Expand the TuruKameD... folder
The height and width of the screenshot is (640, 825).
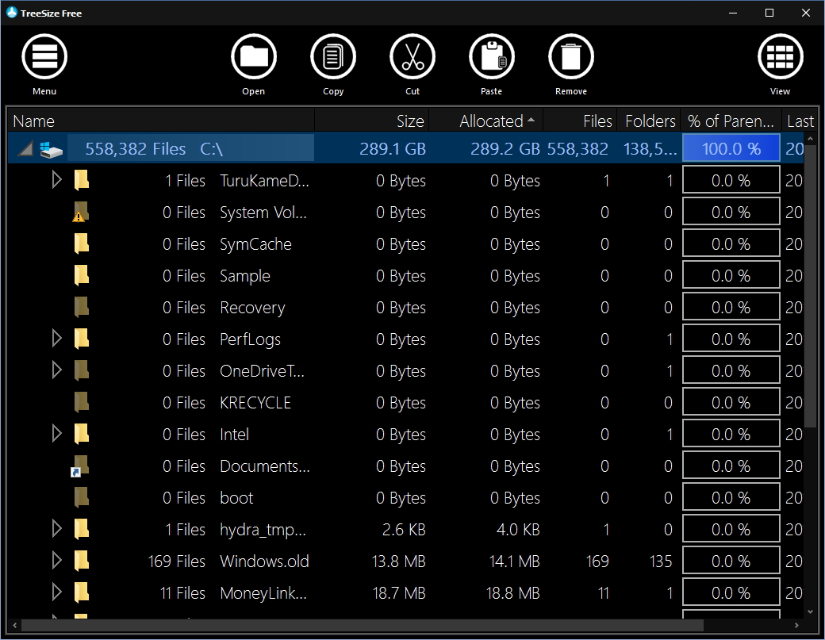[x=57, y=180]
